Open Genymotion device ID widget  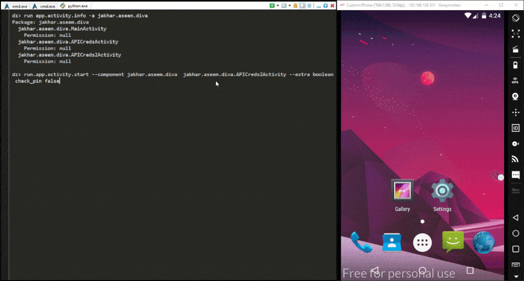click(x=516, y=128)
